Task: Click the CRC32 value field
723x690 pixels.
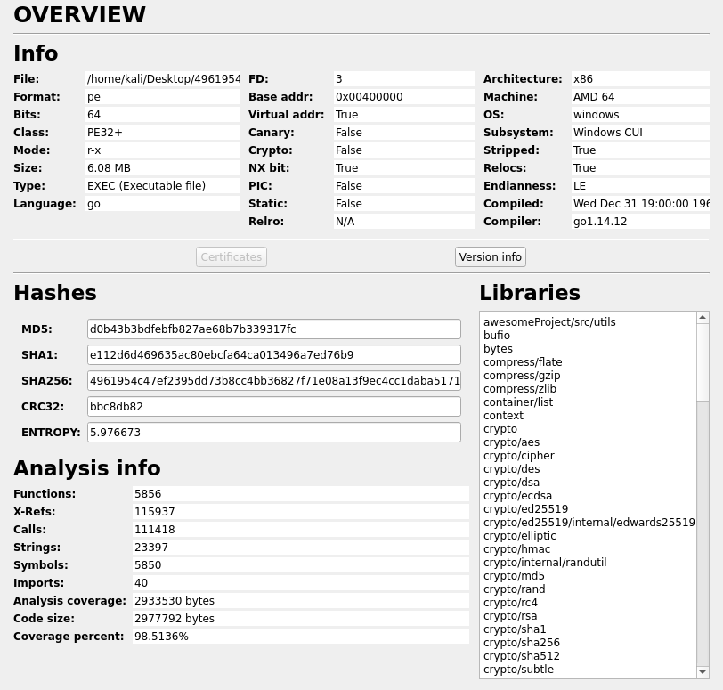Action: point(273,407)
